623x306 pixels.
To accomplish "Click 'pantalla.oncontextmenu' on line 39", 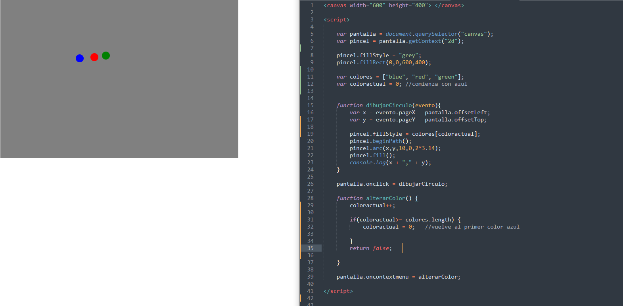I will (x=372, y=277).
